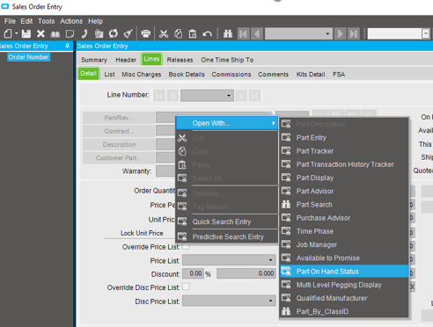433x327 pixels.
Task: Open with Part Entry
Action: (344, 138)
